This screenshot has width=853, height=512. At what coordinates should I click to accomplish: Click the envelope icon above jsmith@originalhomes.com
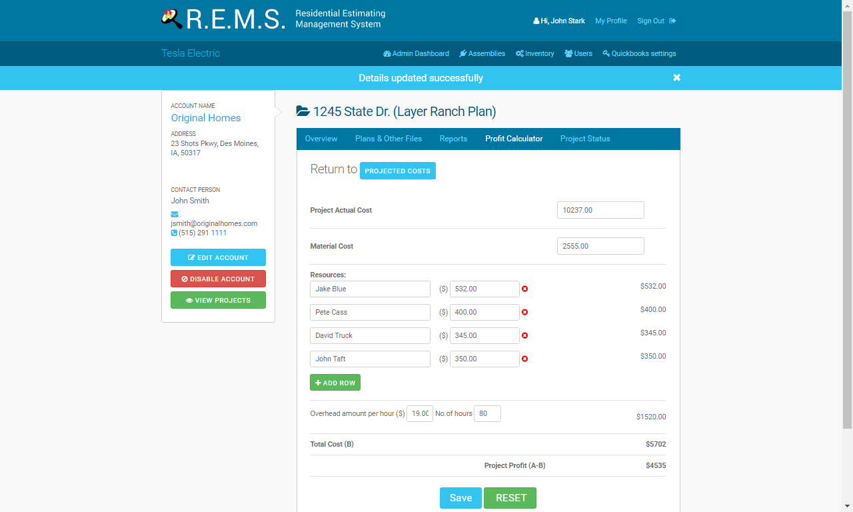[x=175, y=214]
